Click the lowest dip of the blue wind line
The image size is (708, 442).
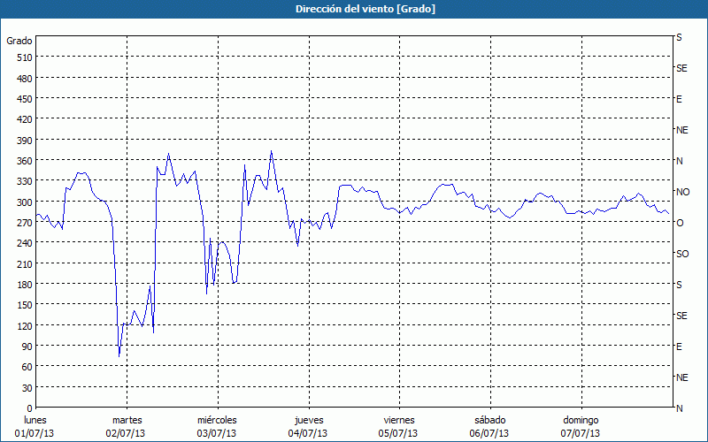(119, 356)
